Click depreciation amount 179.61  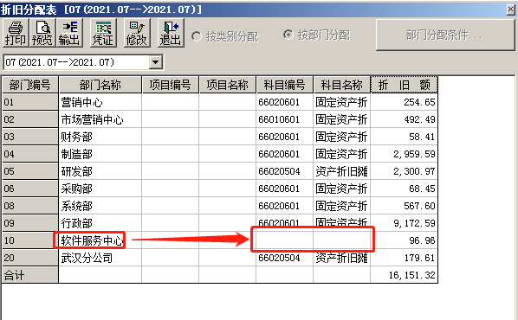pyautogui.click(x=404, y=258)
